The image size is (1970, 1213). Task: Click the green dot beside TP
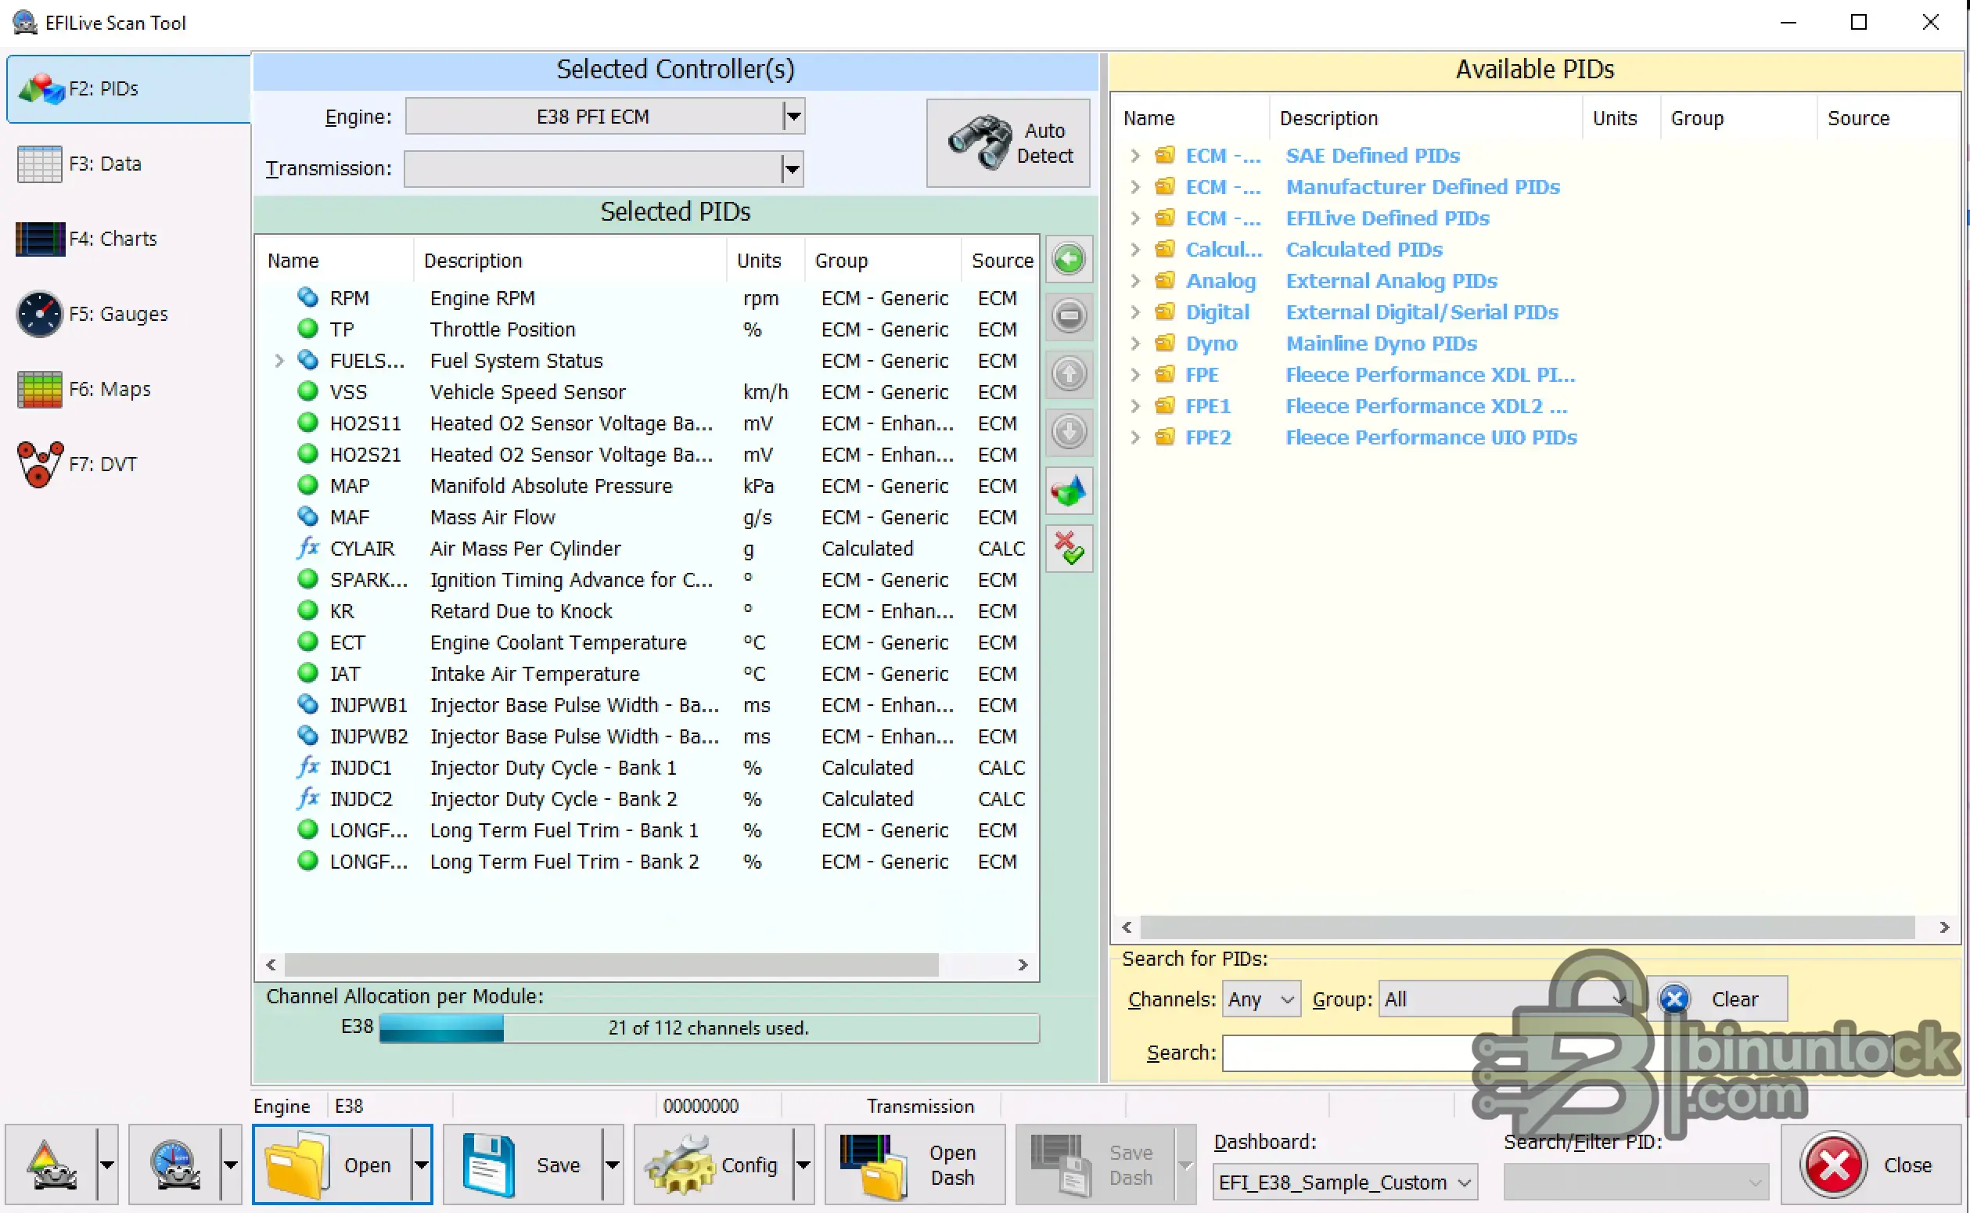pyautogui.click(x=307, y=329)
